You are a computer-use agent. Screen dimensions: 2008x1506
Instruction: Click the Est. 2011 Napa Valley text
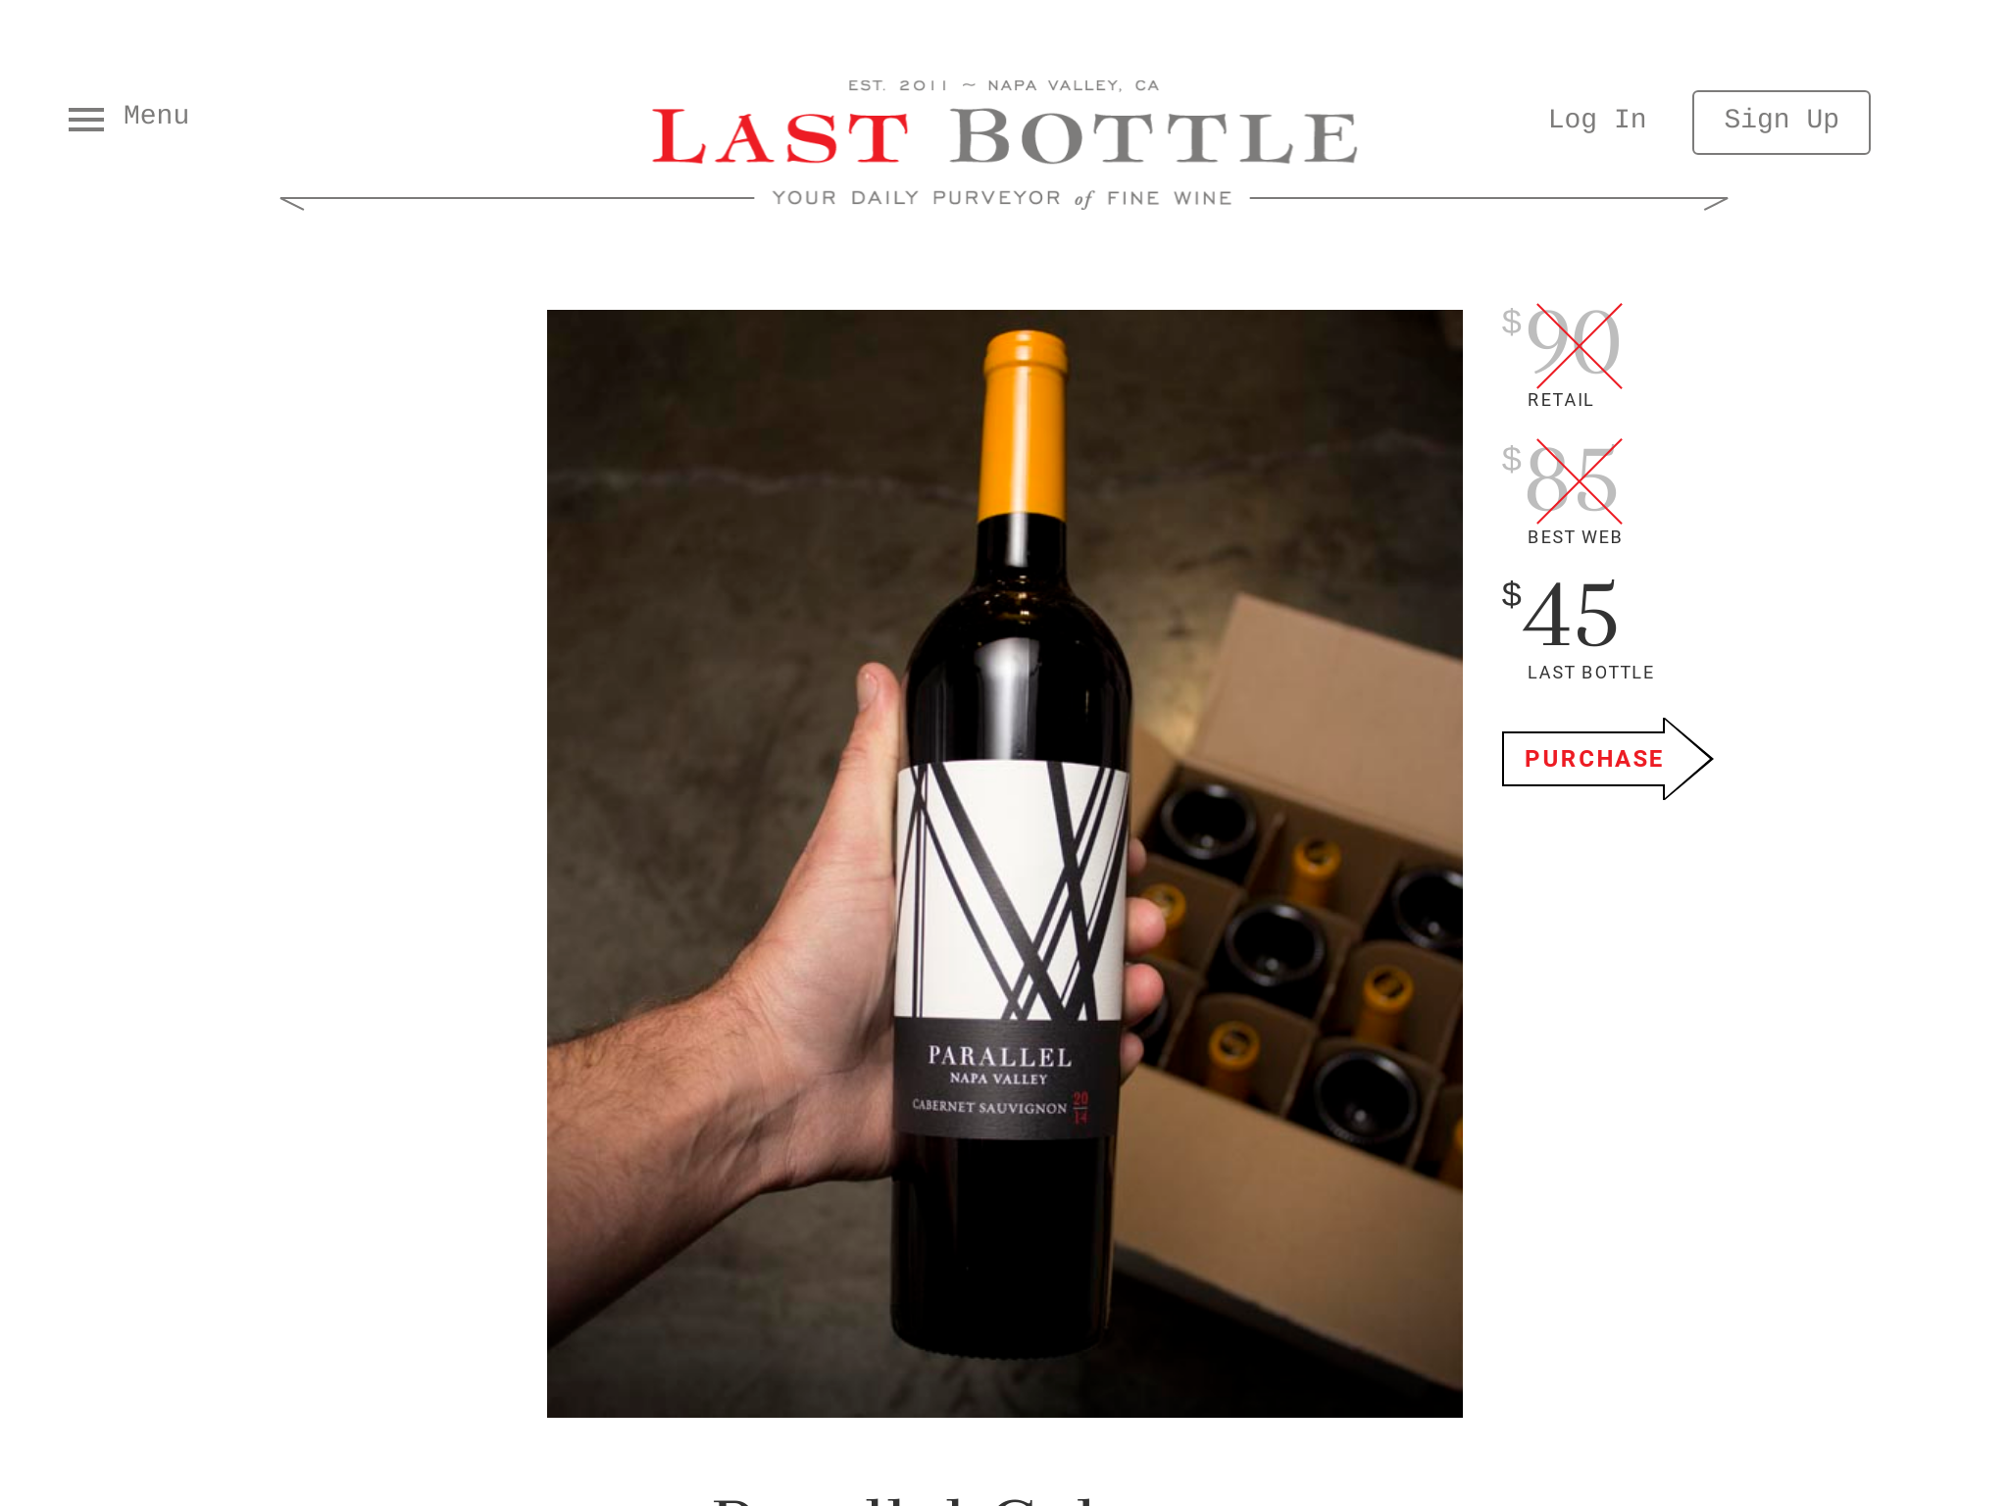coord(1003,85)
